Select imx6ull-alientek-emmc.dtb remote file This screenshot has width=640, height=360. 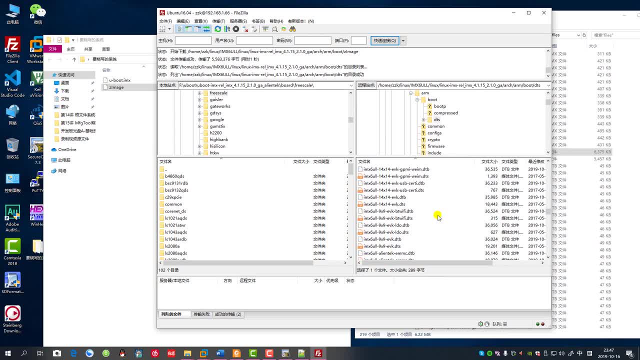(x=389, y=253)
